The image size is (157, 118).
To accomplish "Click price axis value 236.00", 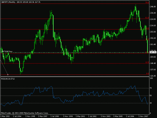I will (153, 13).
